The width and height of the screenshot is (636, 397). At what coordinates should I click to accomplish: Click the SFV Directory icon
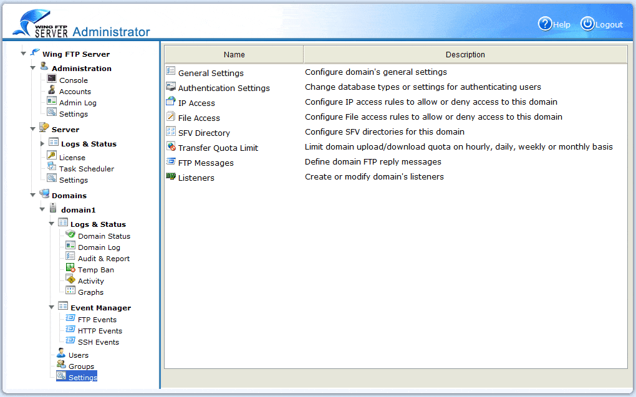[171, 132]
